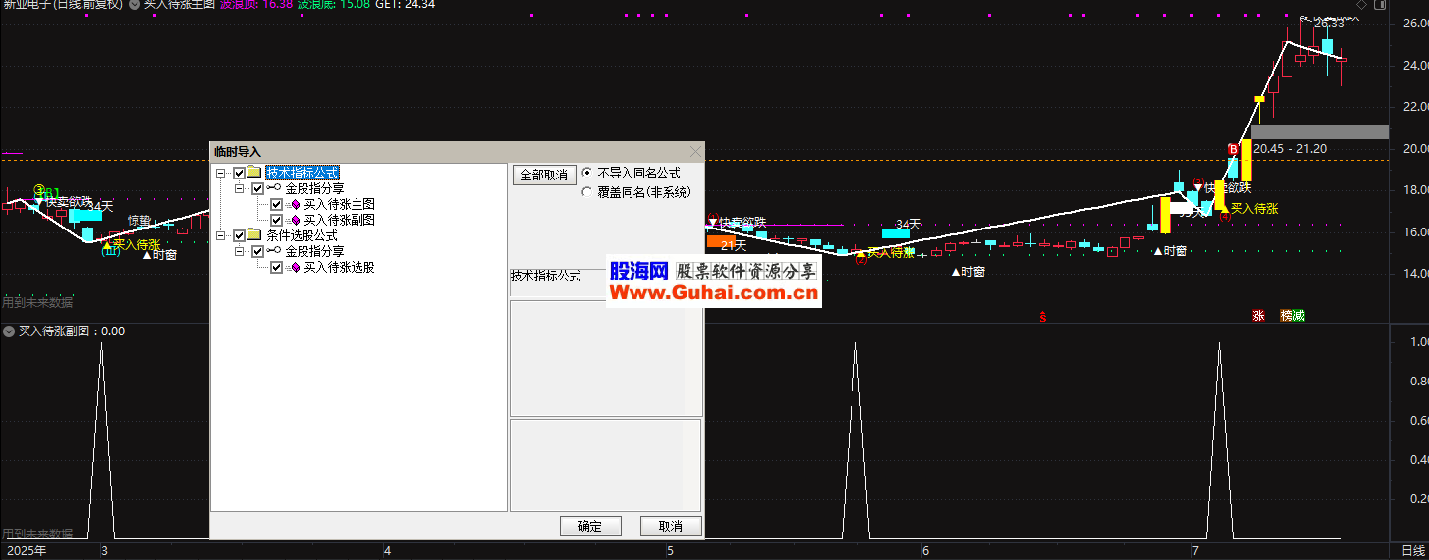Viewport: 1429px width, 560px height.
Task: Click the 技术指标公式 description label in dialog
Action: click(545, 277)
